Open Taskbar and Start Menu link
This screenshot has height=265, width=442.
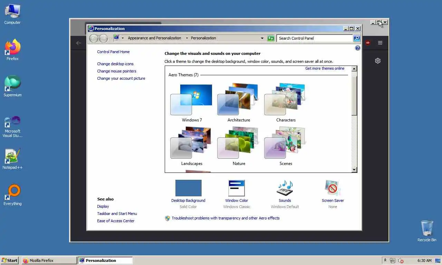tap(117, 214)
